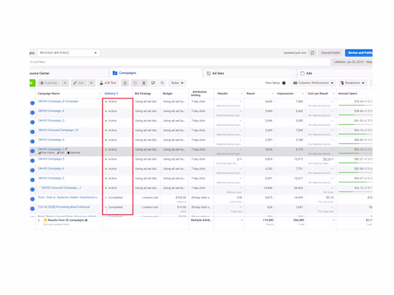This screenshot has height=295, width=394.
Task: Click the warning triangle in the results summary
Action: (45, 220)
